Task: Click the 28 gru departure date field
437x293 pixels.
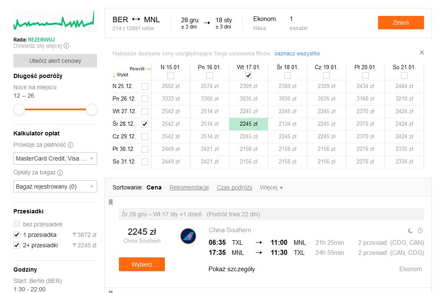Action: pos(190,23)
